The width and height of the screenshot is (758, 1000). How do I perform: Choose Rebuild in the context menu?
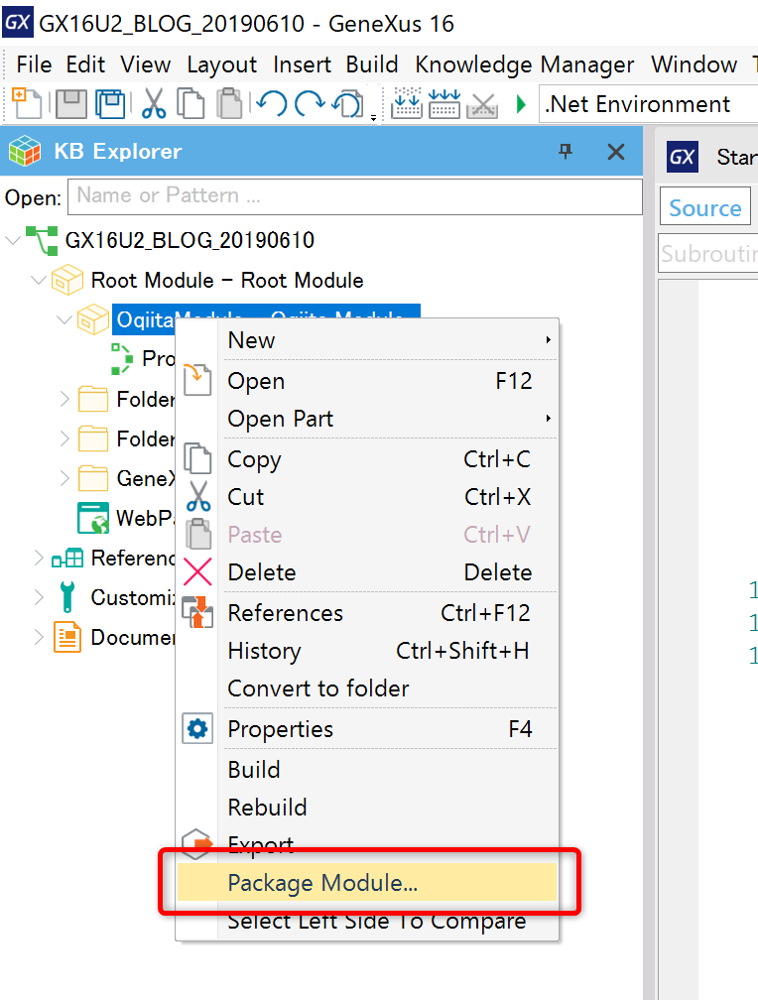point(367,808)
